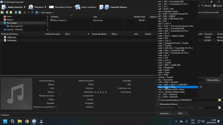Toggle Parte de la compilación checkbox

(56, 107)
